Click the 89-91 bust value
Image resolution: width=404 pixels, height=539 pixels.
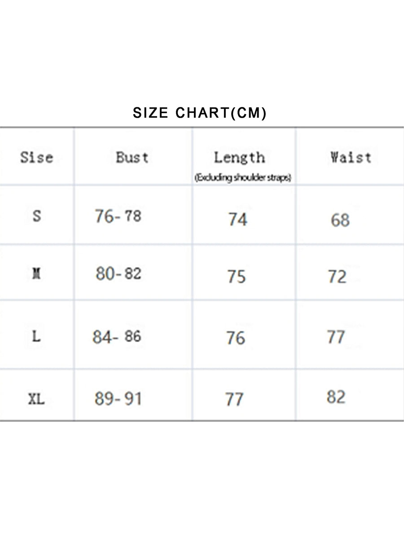click(x=118, y=398)
